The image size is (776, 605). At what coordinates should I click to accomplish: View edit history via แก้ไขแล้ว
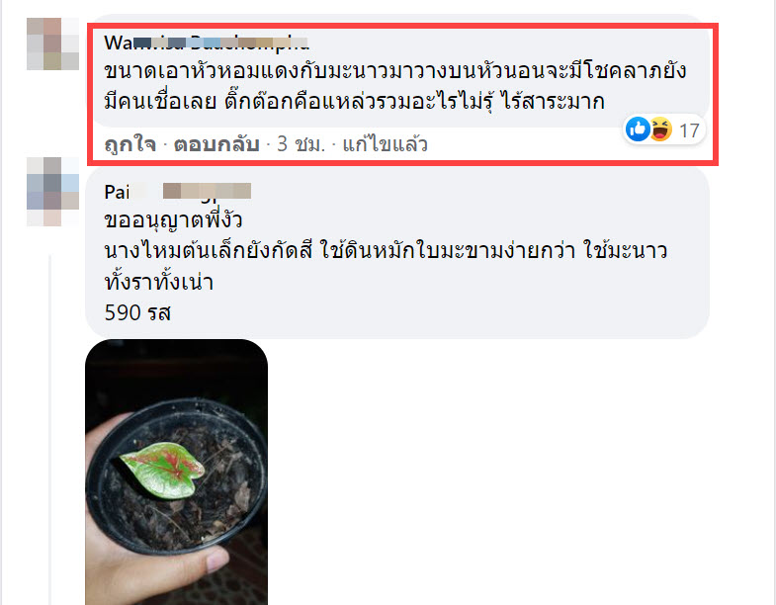(x=385, y=144)
